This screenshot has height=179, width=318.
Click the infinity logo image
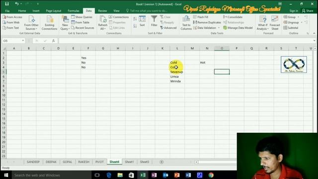[x=294, y=65]
